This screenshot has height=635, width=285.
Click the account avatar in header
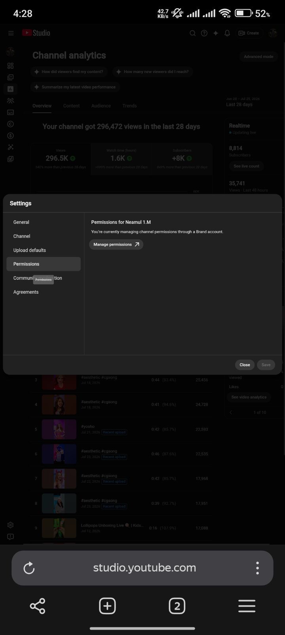273,33
